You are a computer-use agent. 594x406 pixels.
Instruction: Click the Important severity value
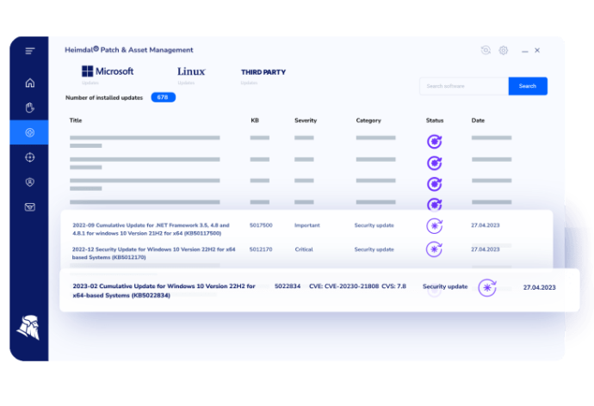[307, 225]
